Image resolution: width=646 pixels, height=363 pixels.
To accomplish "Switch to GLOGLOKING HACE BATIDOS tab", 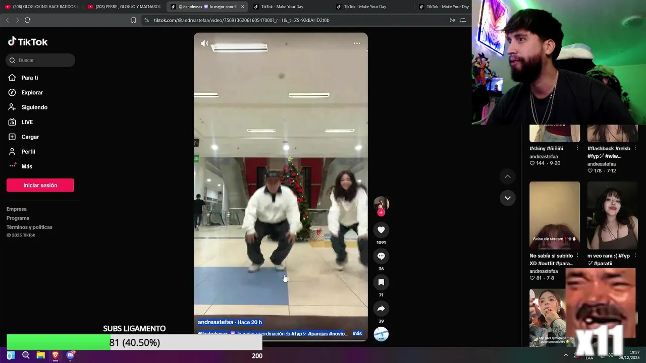I will [41, 7].
